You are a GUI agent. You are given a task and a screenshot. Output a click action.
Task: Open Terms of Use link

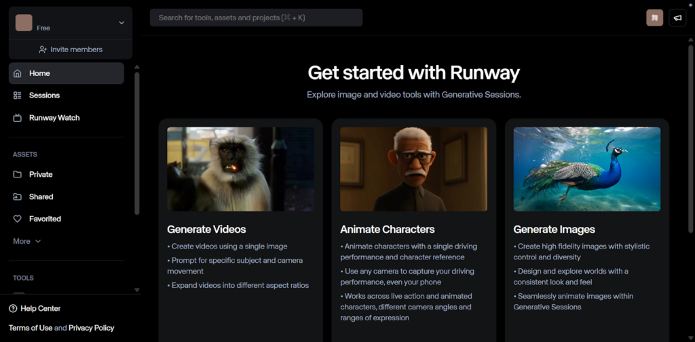pyautogui.click(x=31, y=328)
